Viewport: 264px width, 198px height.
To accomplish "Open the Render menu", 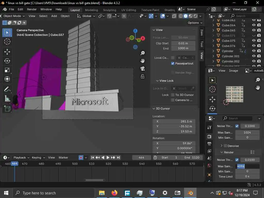I will [x=32, y=10].
